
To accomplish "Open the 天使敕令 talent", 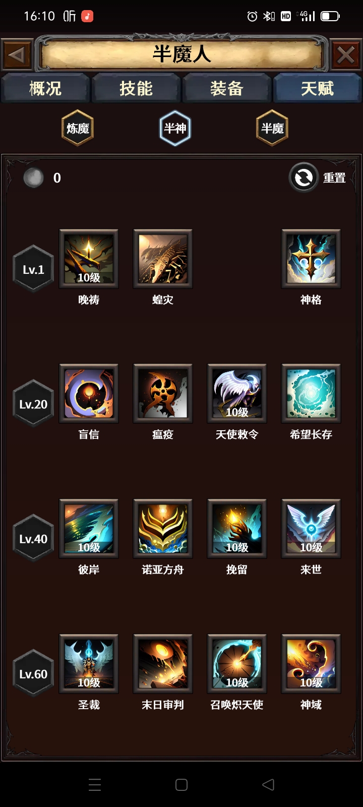I will [237, 393].
